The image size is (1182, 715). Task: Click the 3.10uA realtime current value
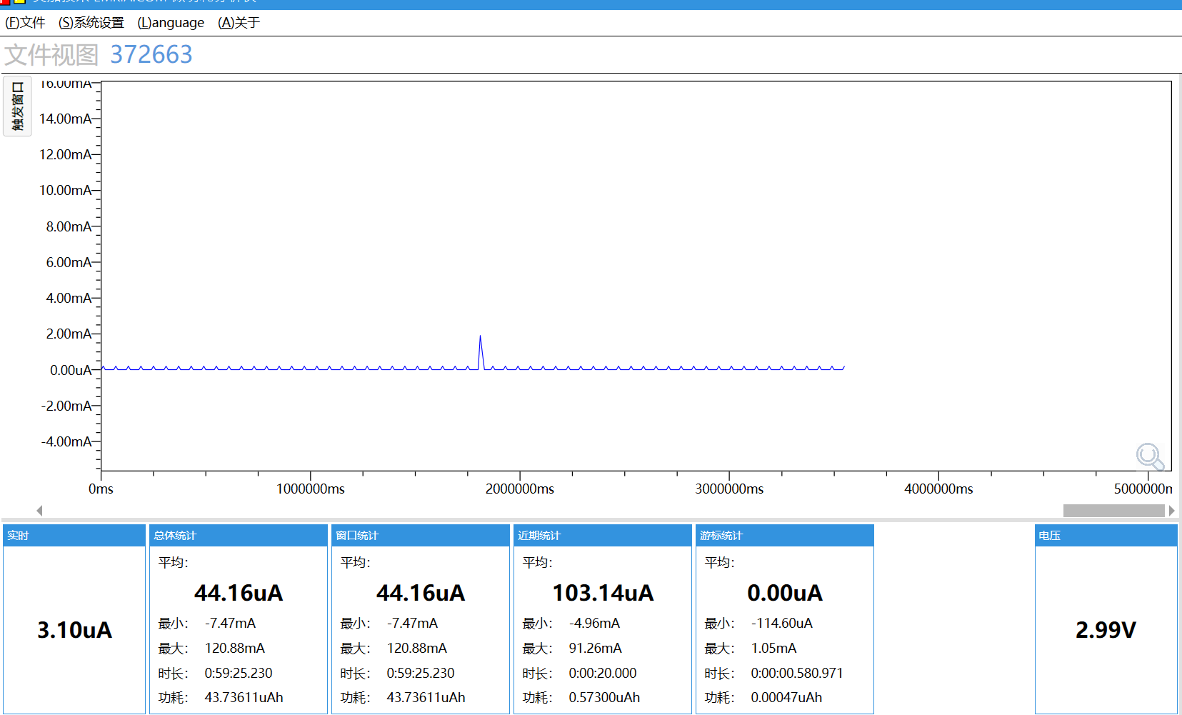coord(74,630)
